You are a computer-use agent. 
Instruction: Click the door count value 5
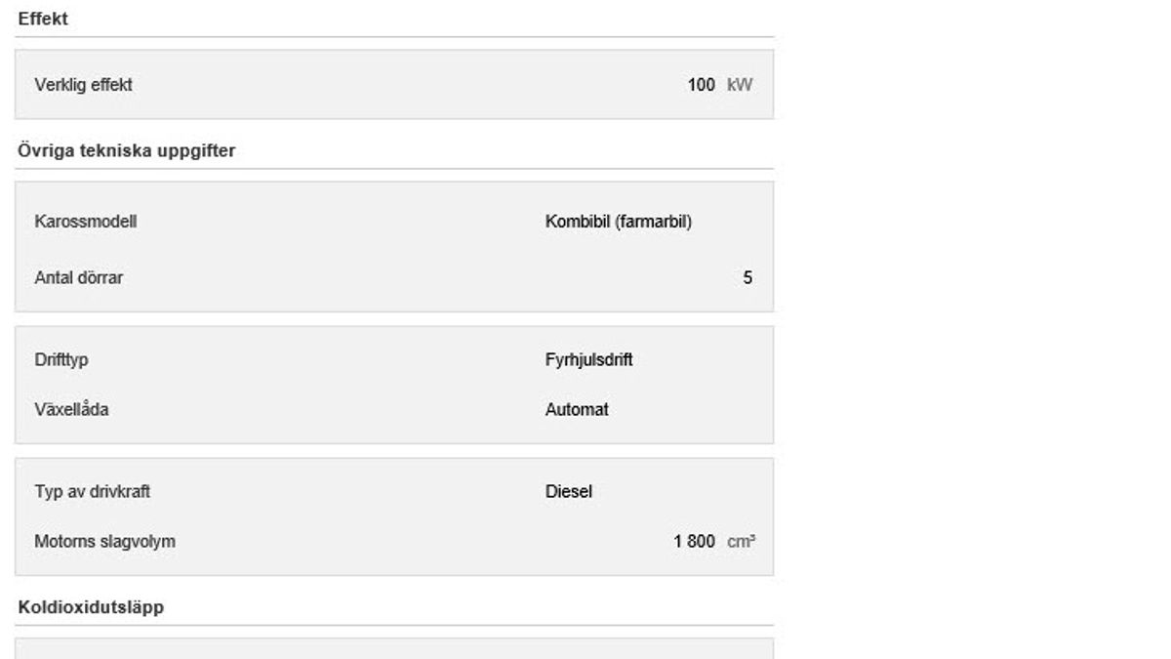[747, 278]
